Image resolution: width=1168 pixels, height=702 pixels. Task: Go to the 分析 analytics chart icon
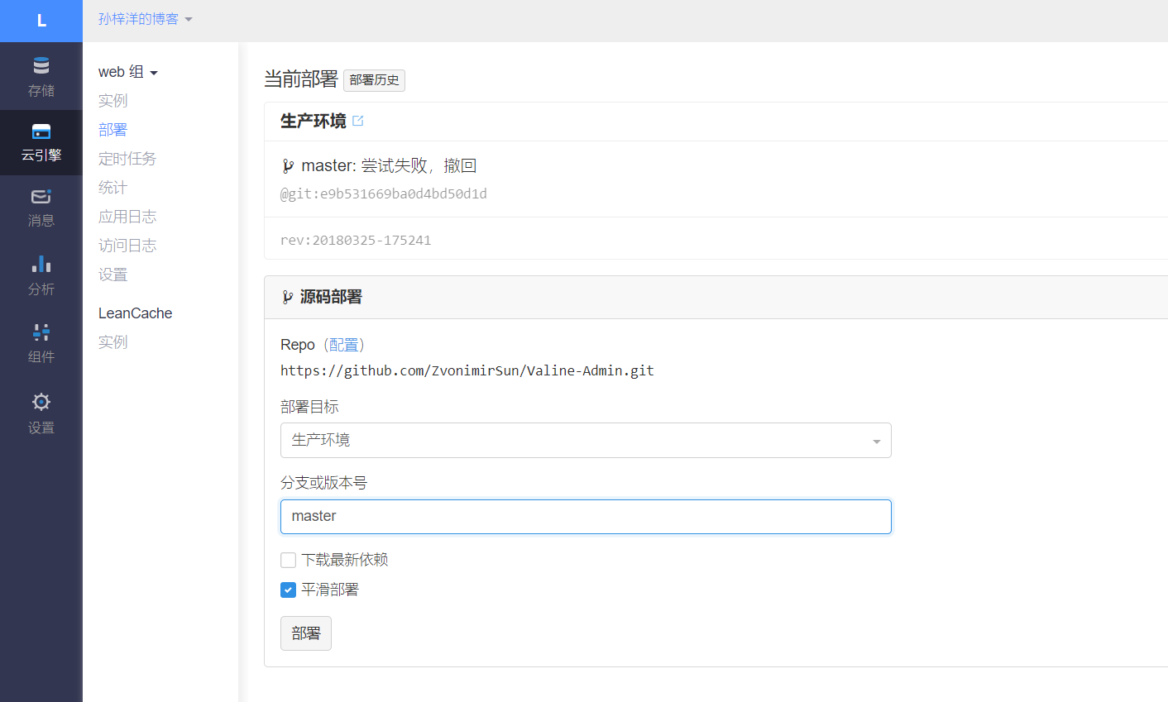[x=41, y=265]
